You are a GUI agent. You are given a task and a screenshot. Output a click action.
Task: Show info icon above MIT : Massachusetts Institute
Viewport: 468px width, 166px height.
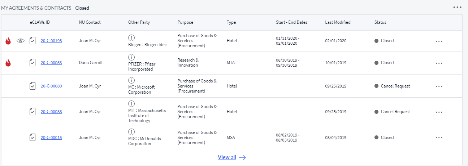131,103
